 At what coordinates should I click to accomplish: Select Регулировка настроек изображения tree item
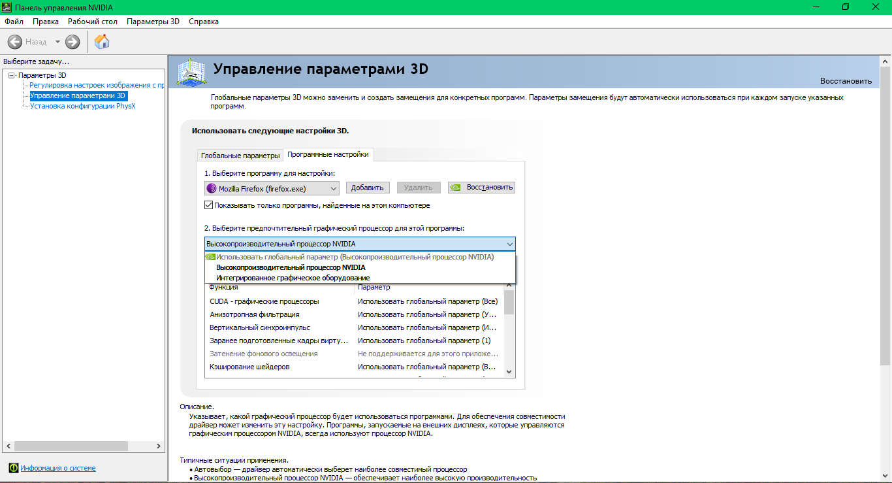(97, 85)
